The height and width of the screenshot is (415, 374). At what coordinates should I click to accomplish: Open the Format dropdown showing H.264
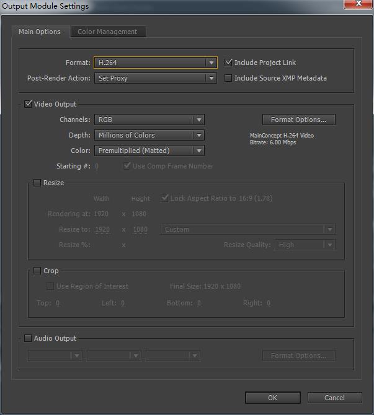[x=155, y=63]
